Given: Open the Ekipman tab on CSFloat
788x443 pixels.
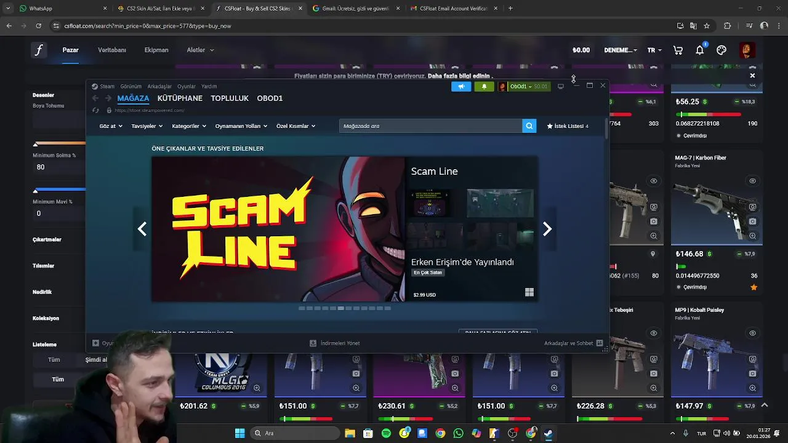Looking at the screenshot, I should [156, 50].
